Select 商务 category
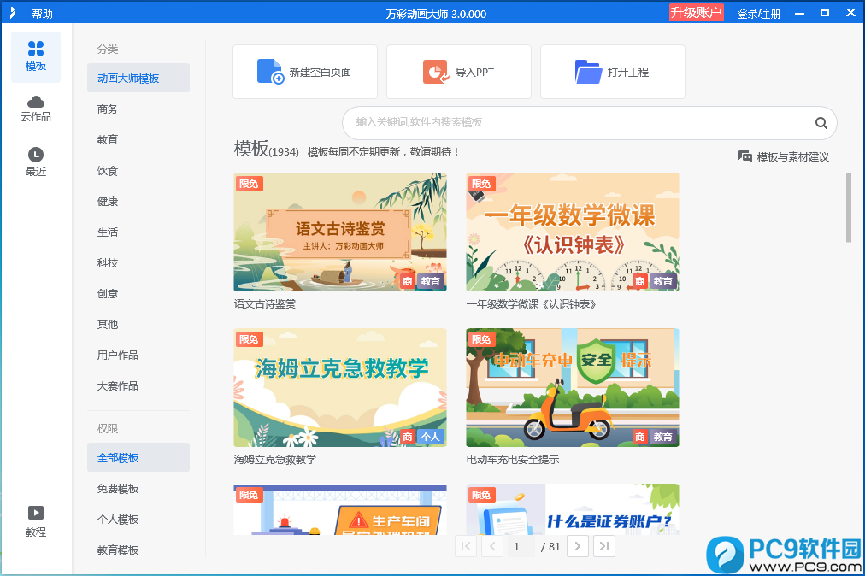 click(108, 109)
